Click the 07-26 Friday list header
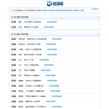Viewport: 109px width, 109px height. (x=54, y=17)
